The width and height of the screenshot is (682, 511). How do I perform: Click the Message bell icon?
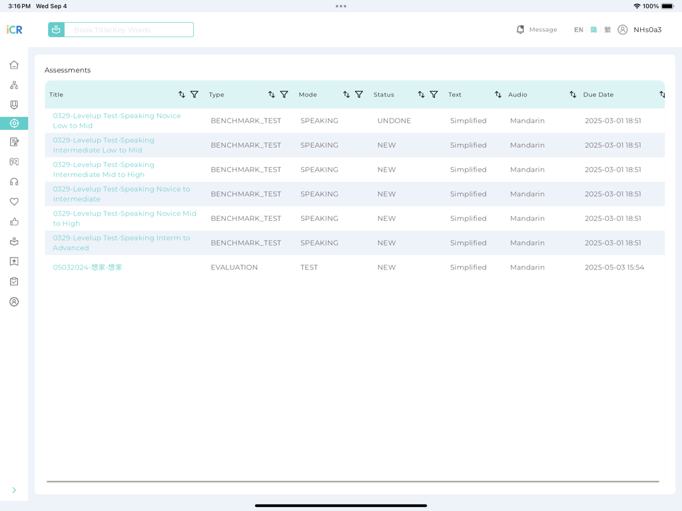tap(520, 29)
